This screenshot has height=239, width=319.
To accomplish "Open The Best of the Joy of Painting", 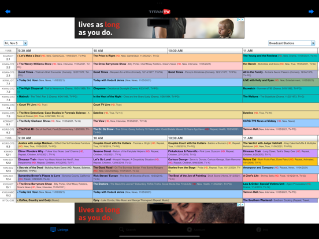I will pyautogui.click(x=205, y=178).
